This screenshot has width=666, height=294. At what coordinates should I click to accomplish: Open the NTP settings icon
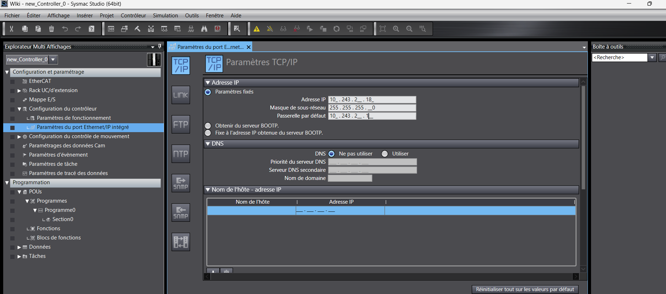(x=180, y=154)
